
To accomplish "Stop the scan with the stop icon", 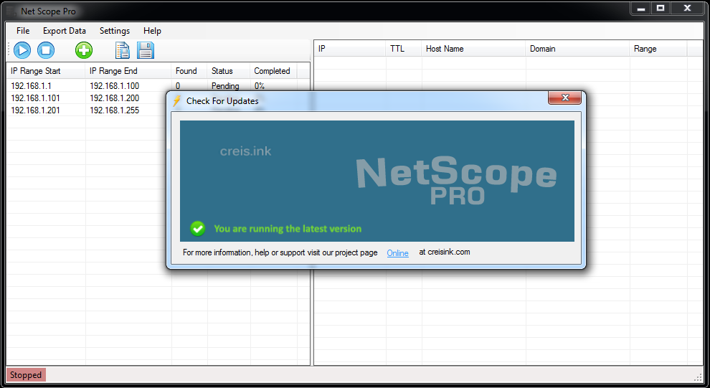I will 46,49.
